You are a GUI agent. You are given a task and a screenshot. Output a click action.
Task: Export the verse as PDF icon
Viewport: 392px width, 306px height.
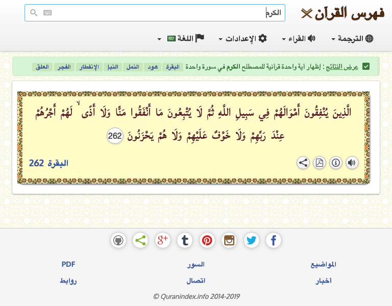320,163
